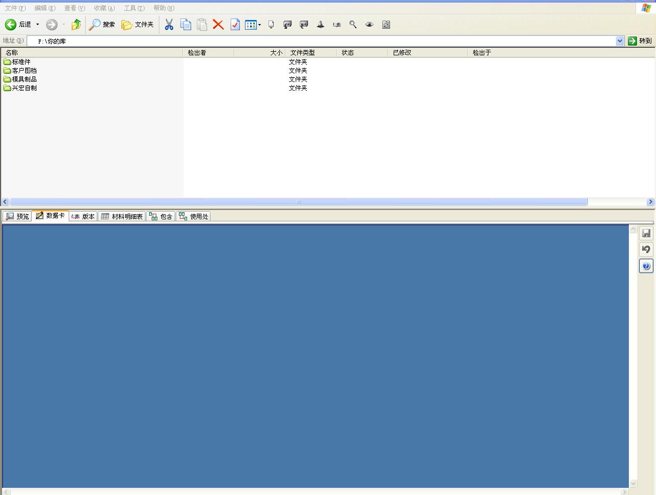This screenshot has width=656, height=495.
Task: Click the Windows flag logo
Action: 646,8
